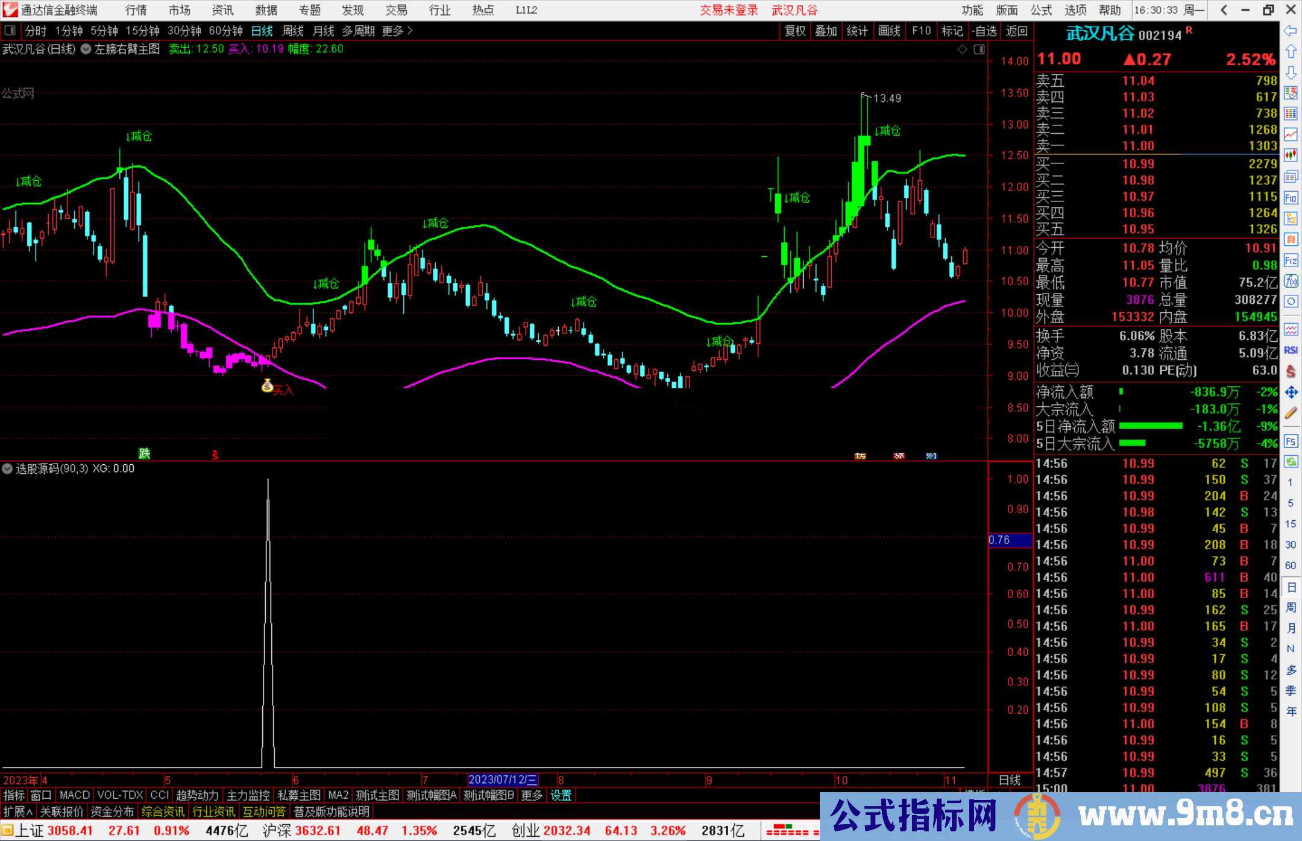Viewport: 1302px width, 841px height.
Task: Open the f(x) formula manager icon
Action: point(1291,281)
